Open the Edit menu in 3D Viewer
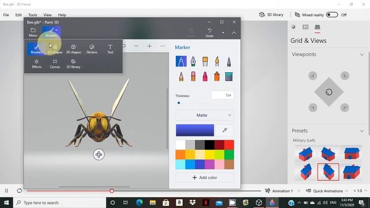The height and width of the screenshot is (208, 370). coord(18,15)
